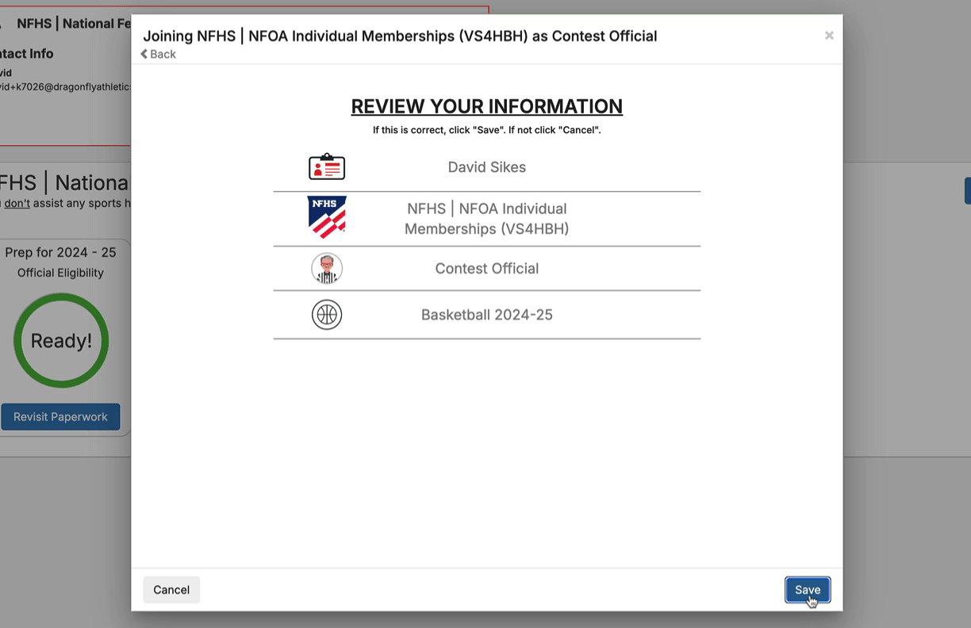Click the Basketball 2024-25 sport text

coord(486,315)
